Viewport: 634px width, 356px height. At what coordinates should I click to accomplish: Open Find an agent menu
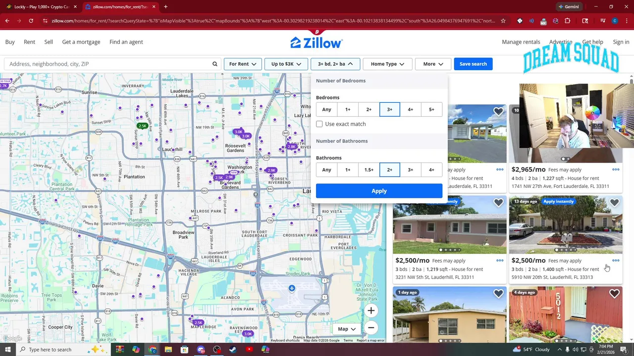pyautogui.click(x=126, y=42)
